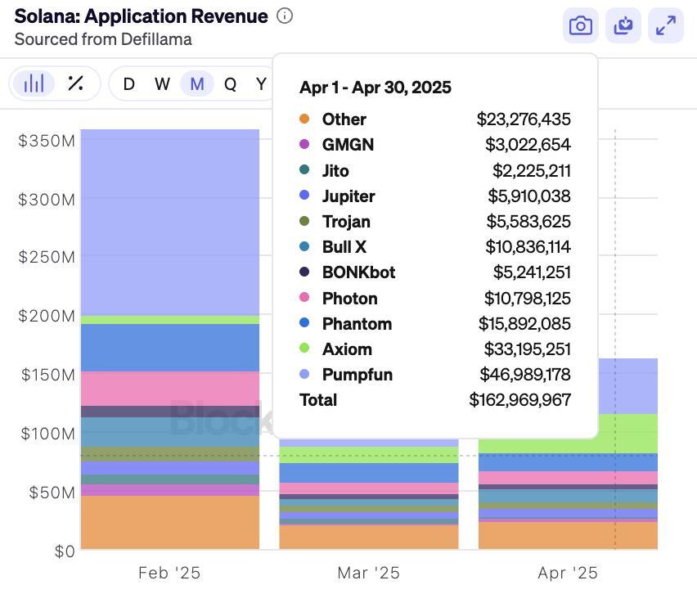Click the info icon beside Application Revenue title
This screenshot has height=594, width=697.
tap(285, 16)
